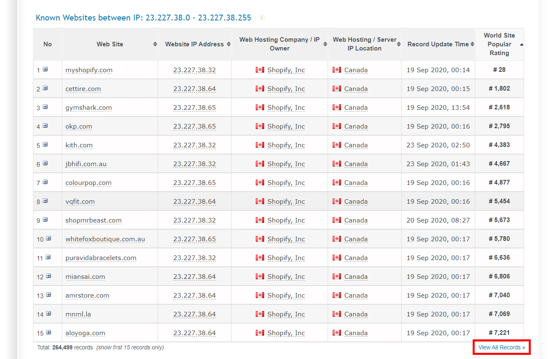Expand row 4 details for okp.com
555x359 pixels.
pos(45,126)
